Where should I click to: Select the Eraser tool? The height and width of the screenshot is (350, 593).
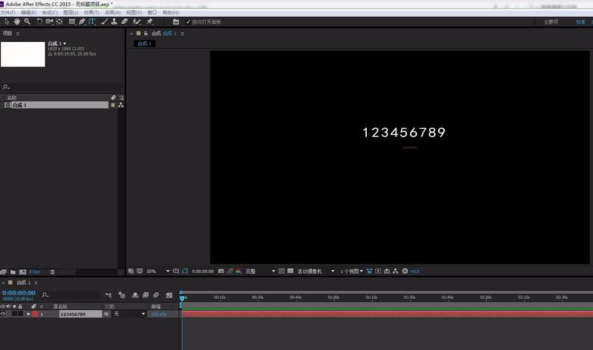pos(125,22)
